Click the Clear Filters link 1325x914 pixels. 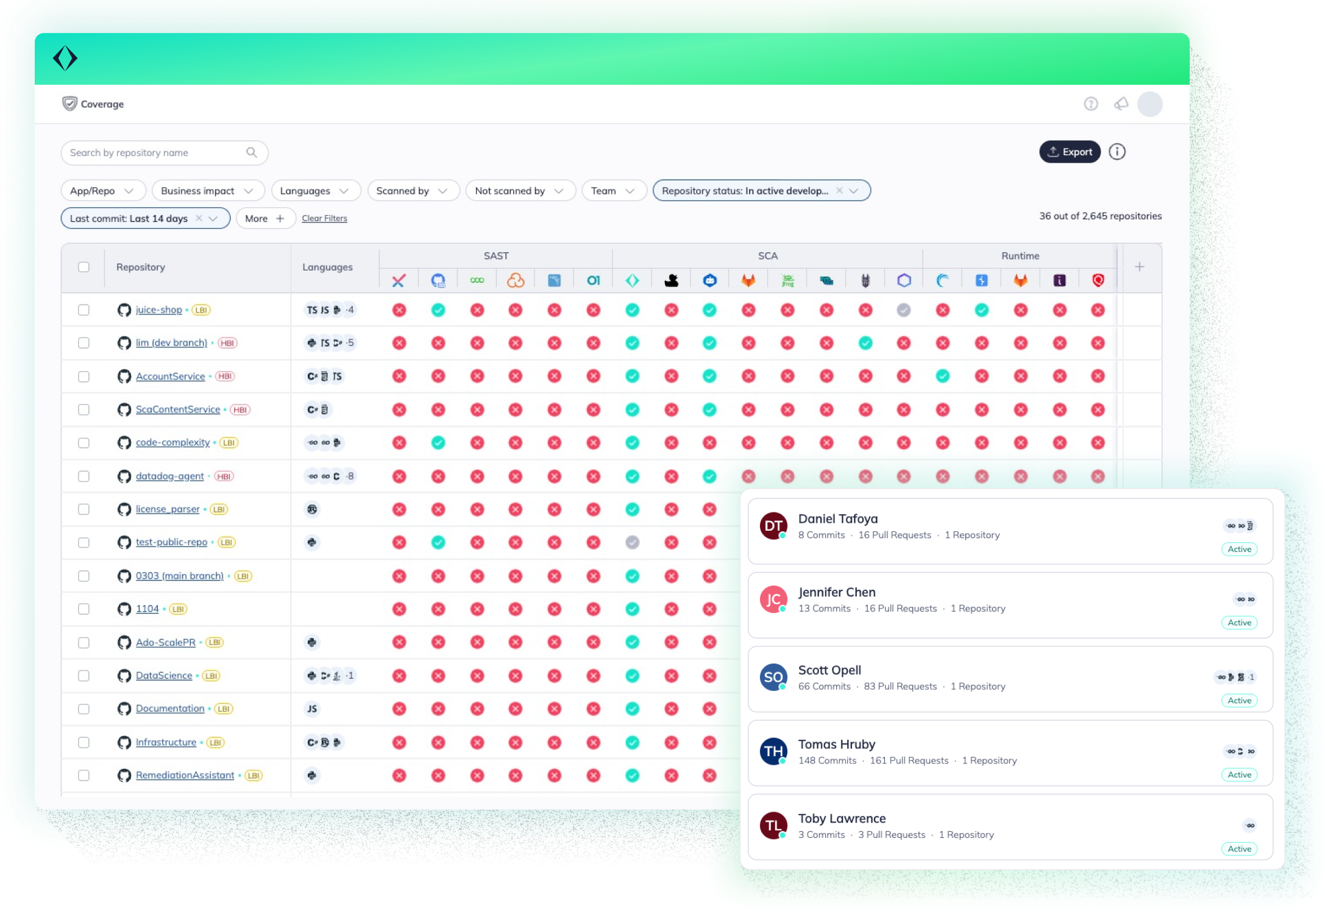[x=324, y=218]
